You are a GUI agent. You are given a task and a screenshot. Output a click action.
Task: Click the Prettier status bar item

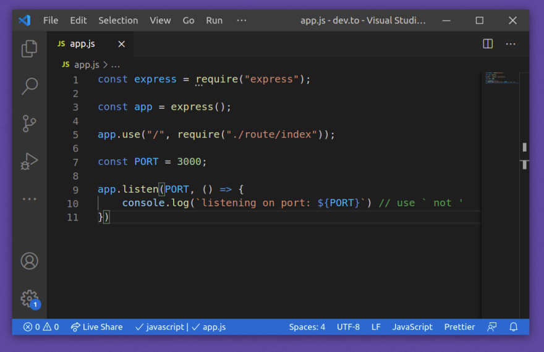point(459,327)
